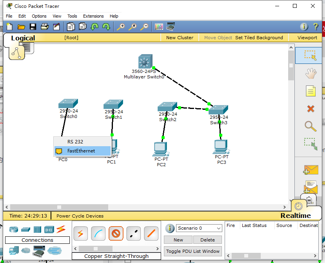Click the New scenario button
The width and height of the screenshot is (325, 263).
(x=178, y=240)
